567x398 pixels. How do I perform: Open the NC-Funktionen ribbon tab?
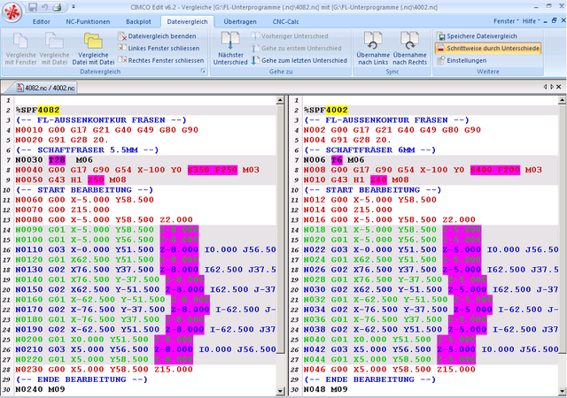pos(88,22)
